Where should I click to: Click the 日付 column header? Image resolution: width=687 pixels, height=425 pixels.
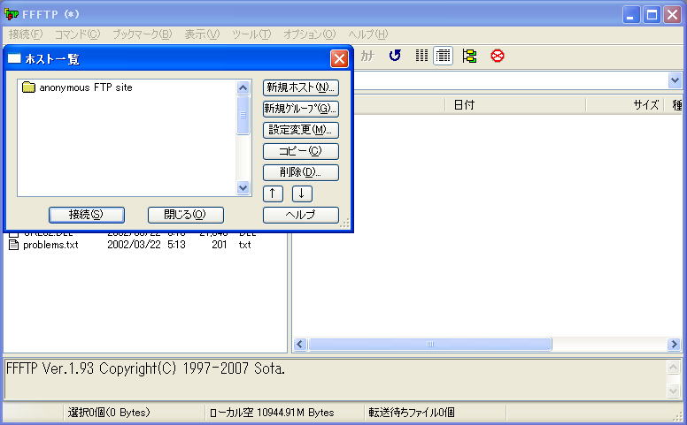tap(464, 104)
